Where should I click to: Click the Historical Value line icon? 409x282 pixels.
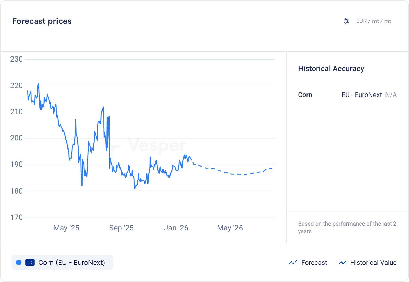pyautogui.click(x=342, y=262)
